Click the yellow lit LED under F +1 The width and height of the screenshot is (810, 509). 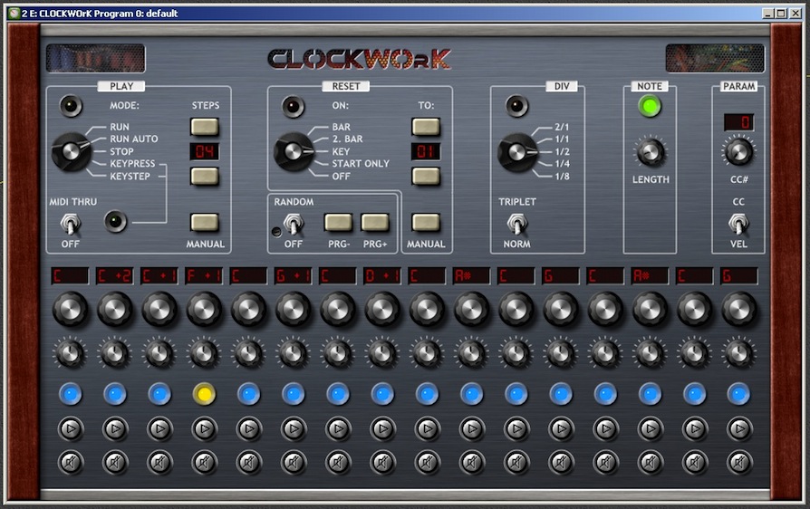click(x=204, y=394)
